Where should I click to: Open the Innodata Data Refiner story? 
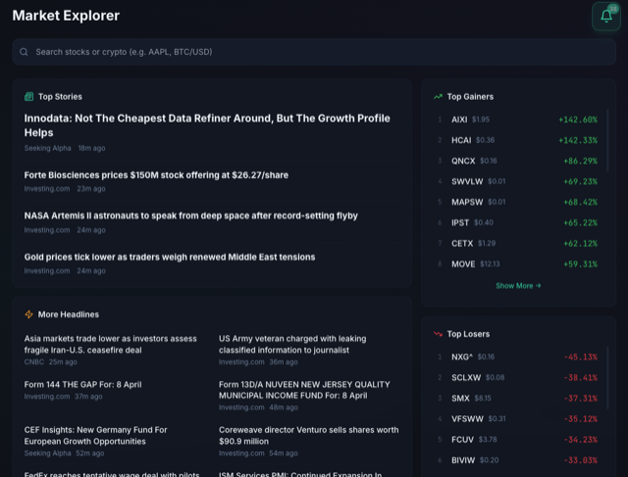point(207,125)
